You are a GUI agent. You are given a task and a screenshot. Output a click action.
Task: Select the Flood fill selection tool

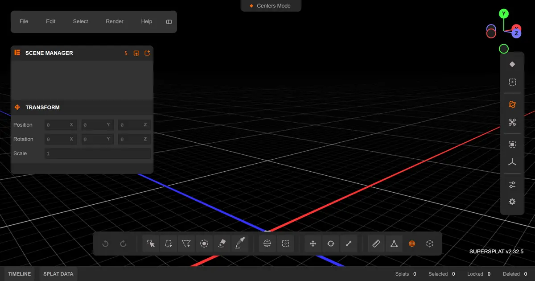pos(222,244)
